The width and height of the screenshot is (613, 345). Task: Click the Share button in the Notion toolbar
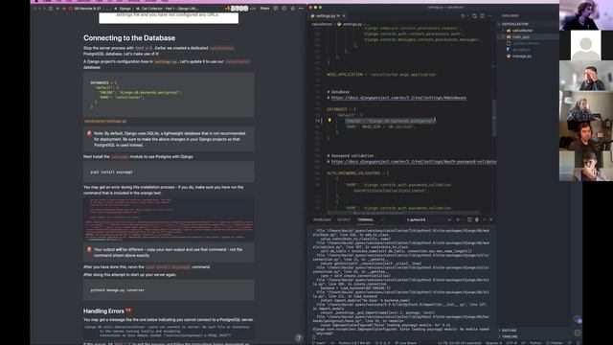click(x=264, y=9)
